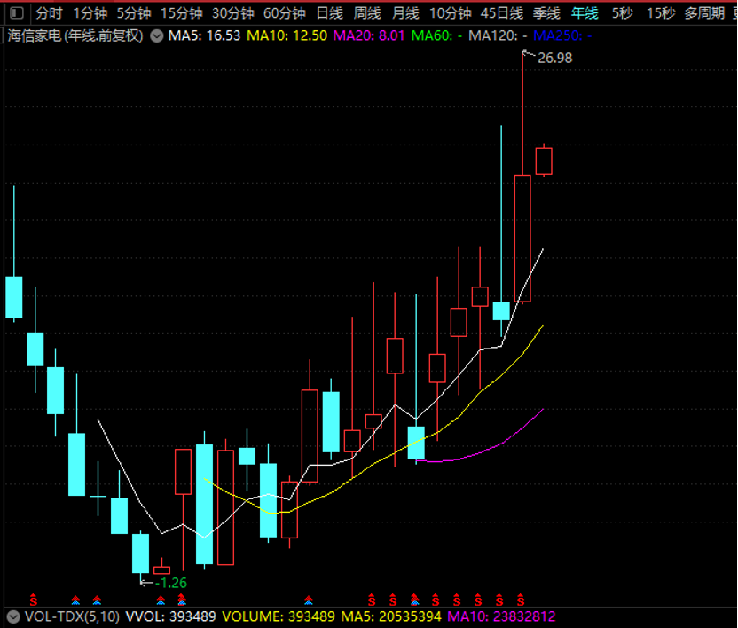Click the 26.98 high price label
This screenshot has height=628, width=738.
(x=555, y=58)
